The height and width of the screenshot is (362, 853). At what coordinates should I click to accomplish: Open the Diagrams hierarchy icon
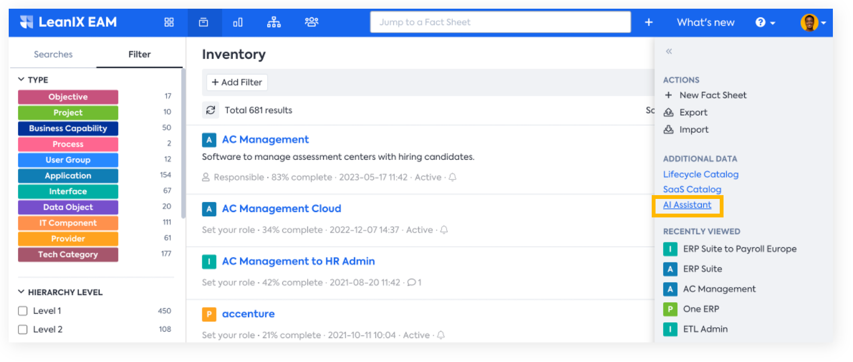pyautogui.click(x=274, y=22)
